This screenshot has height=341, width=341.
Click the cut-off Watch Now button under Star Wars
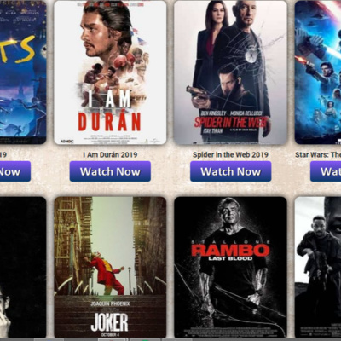(x=326, y=171)
